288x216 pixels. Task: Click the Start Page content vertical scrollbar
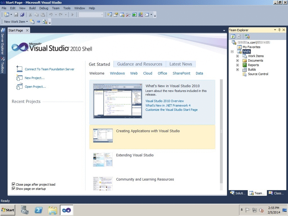pyautogui.click(x=221, y=131)
